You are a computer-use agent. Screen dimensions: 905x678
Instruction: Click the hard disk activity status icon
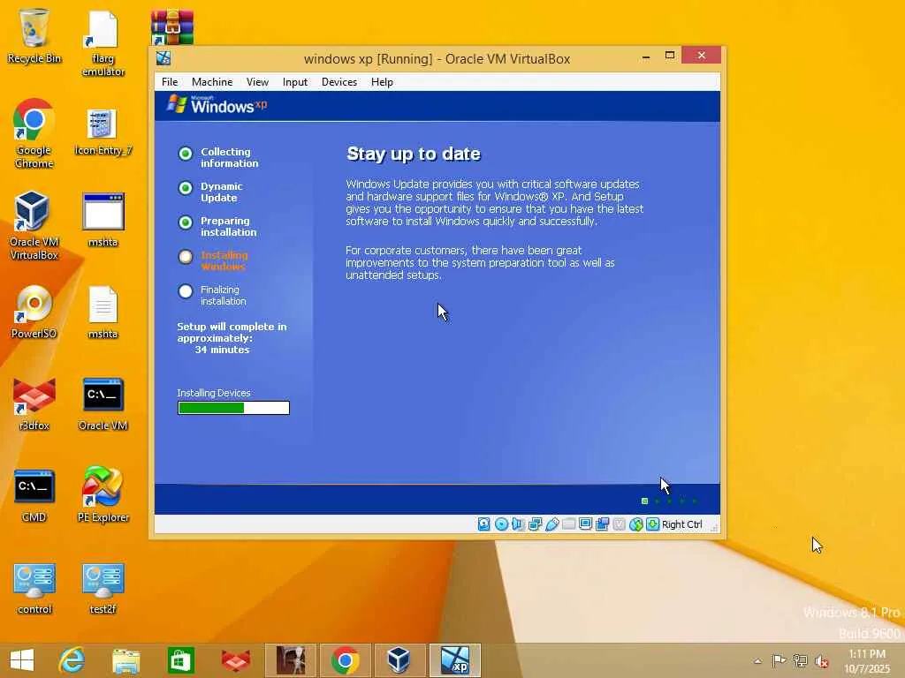click(x=483, y=524)
